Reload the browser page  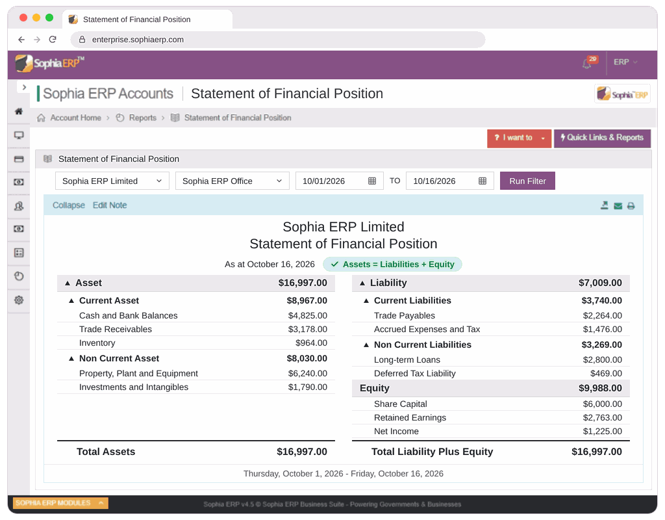tap(53, 40)
